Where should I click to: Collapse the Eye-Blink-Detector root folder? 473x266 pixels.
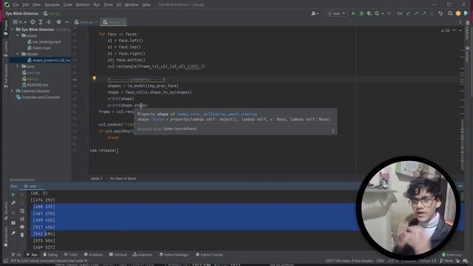tap(13, 30)
